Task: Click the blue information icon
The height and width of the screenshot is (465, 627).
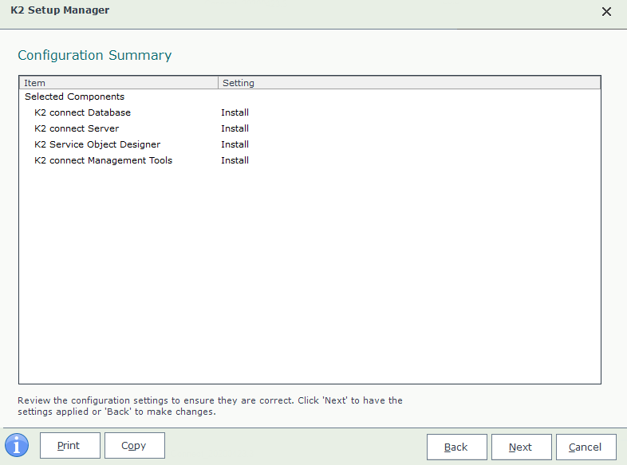Action: [17, 445]
